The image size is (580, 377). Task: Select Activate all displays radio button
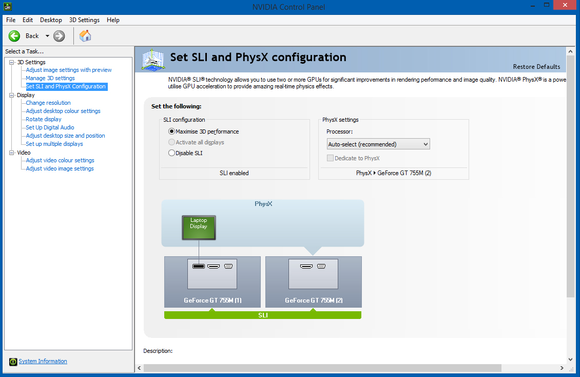point(171,142)
